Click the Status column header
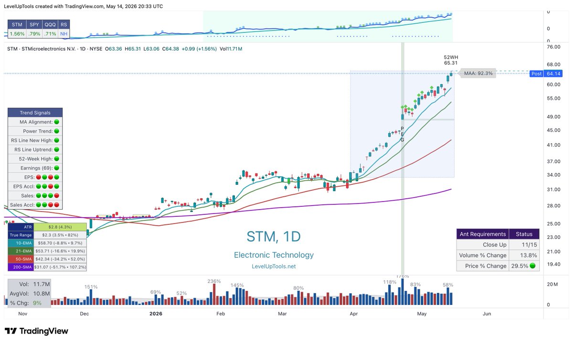573x343 pixels. (524, 234)
